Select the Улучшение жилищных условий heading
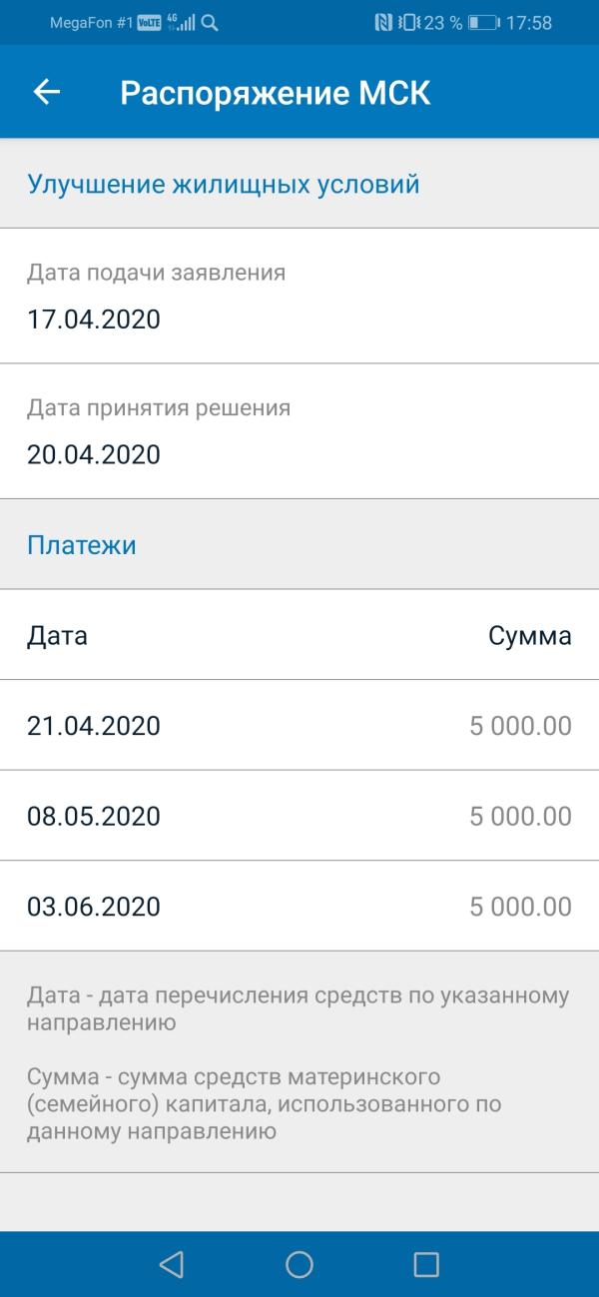Image resolution: width=599 pixels, height=1297 pixels. [x=223, y=184]
